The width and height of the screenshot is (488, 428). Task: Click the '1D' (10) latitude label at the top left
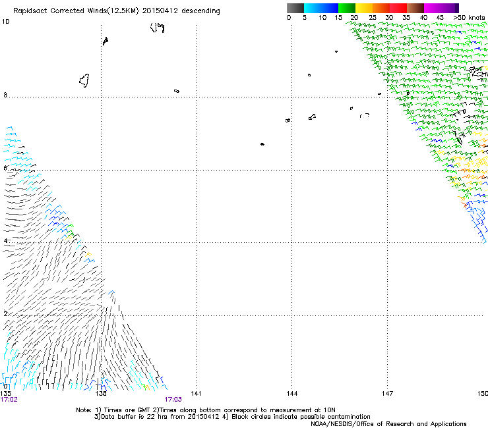coord(5,22)
